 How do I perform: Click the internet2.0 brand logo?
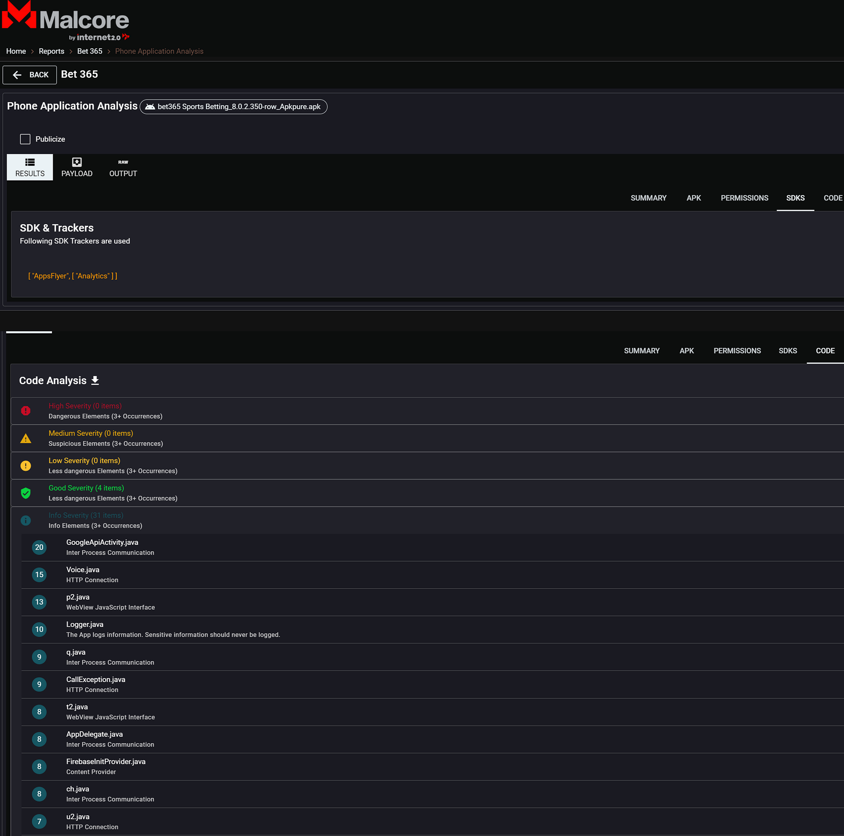coord(99,37)
